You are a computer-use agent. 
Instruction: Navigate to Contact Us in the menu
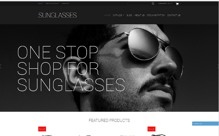pos(174,15)
